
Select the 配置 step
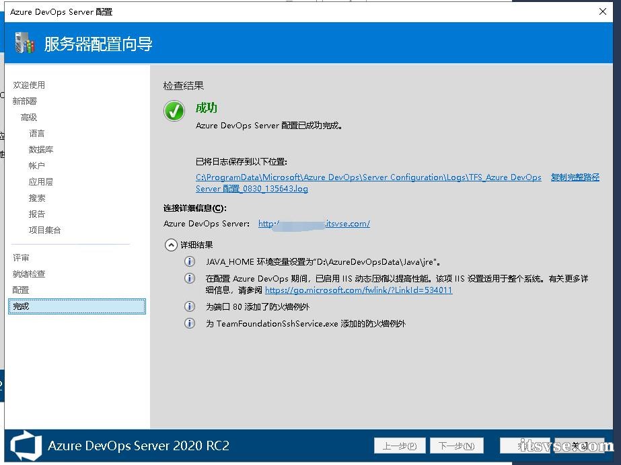pyautogui.click(x=21, y=290)
